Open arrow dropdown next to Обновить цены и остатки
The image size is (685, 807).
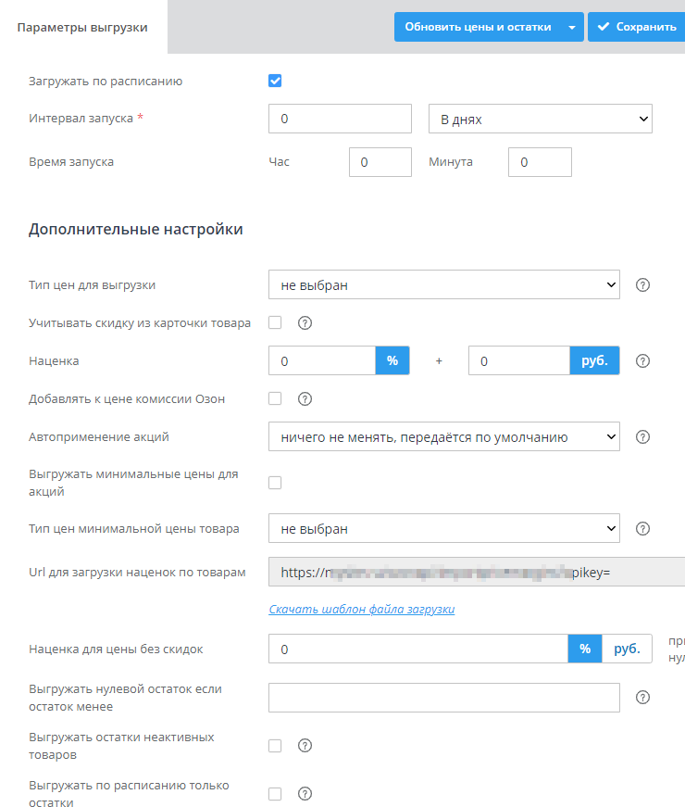pyautogui.click(x=572, y=27)
